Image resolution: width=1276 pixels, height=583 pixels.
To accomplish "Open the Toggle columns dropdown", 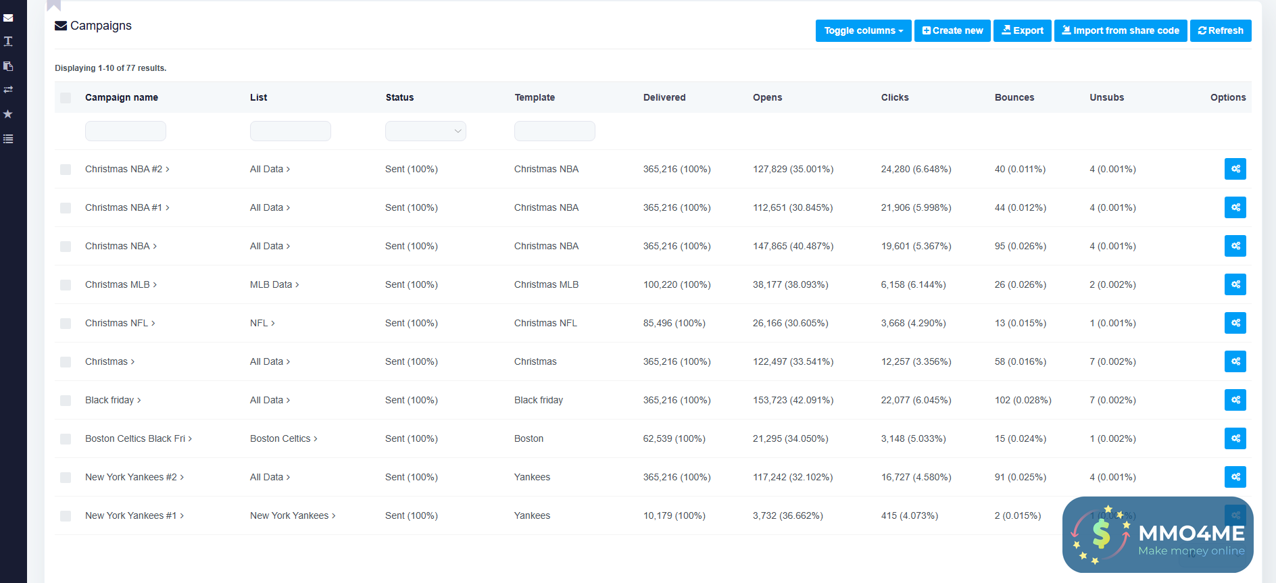I will pyautogui.click(x=863, y=30).
